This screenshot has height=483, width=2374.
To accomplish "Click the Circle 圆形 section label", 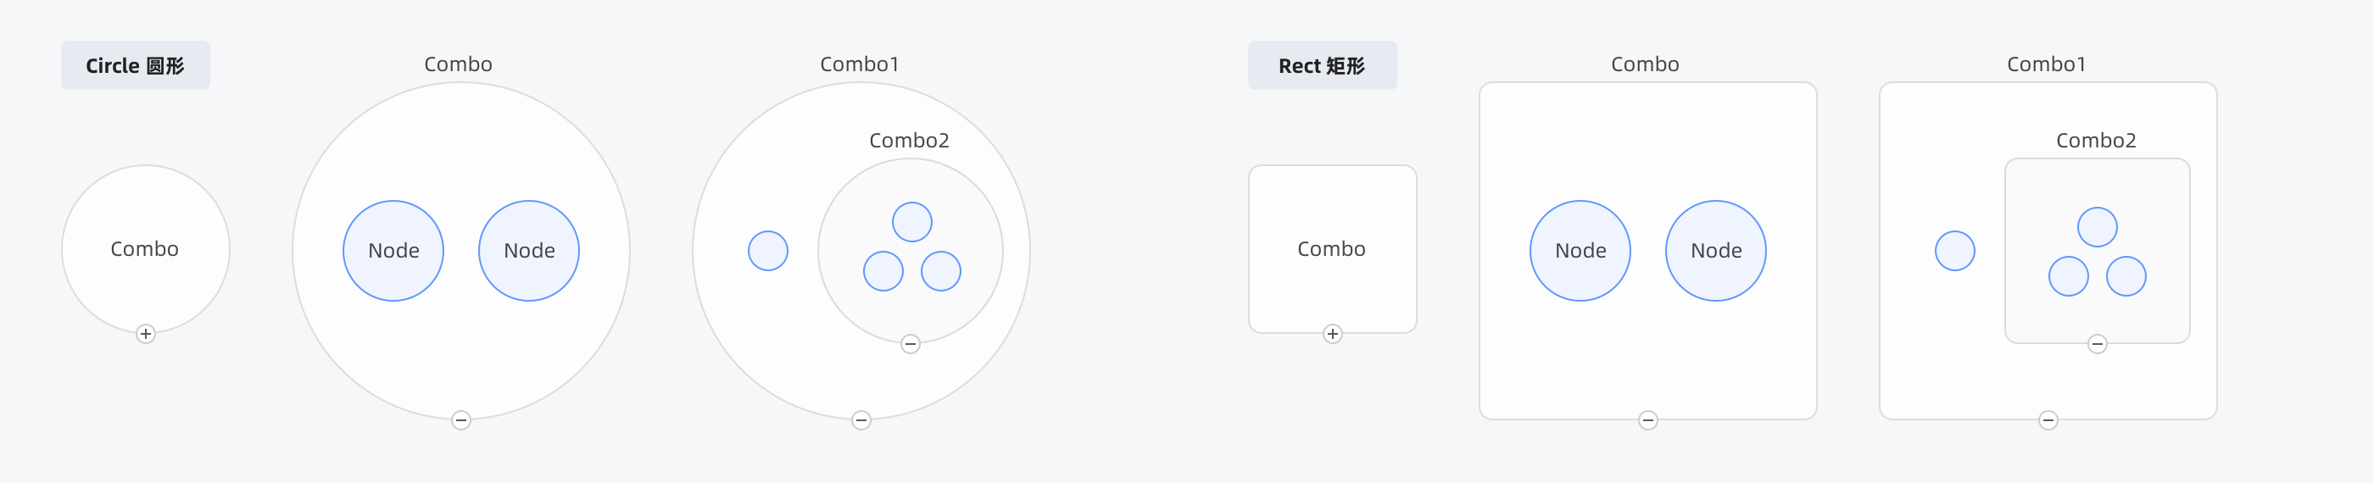I will (x=136, y=65).
